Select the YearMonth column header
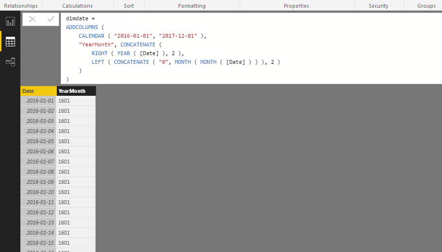The image size is (442, 252). (76, 91)
